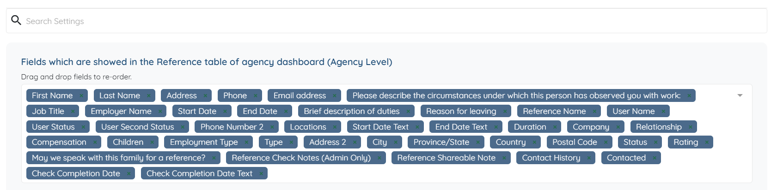Viewport: 777px width, 190px height.
Task: Delete the Compensation field tag
Action: [x=95, y=142]
